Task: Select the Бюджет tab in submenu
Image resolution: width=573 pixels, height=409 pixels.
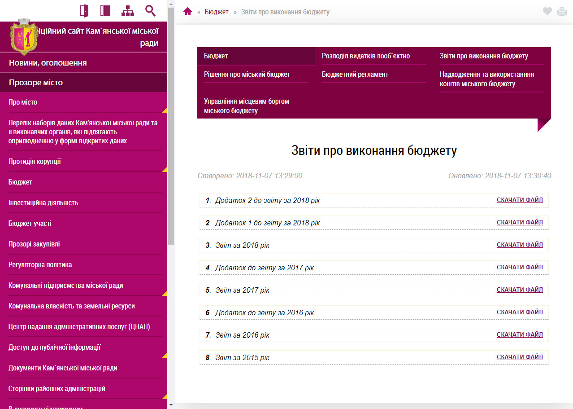Action: [x=256, y=56]
